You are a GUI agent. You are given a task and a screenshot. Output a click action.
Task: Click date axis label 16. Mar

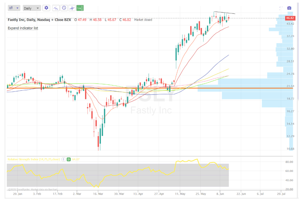click(98, 194)
